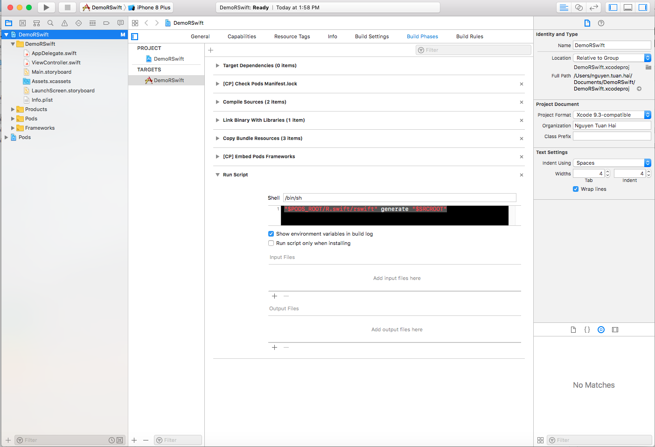Switch to the Build Settings tab

click(x=372, y=36)
